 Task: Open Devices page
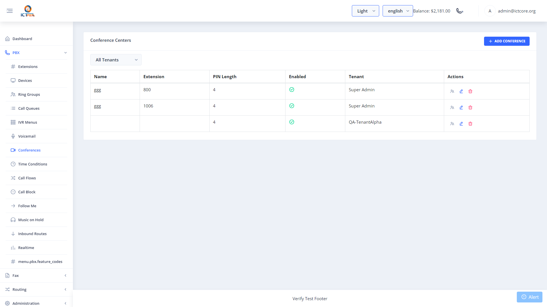tap(36, 80)
